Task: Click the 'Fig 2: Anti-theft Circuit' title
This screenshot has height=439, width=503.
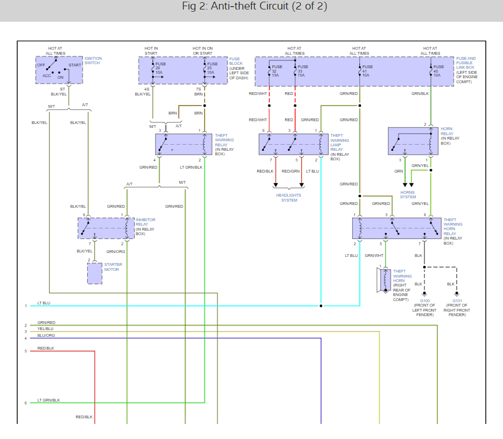Action: coord(254,6)
